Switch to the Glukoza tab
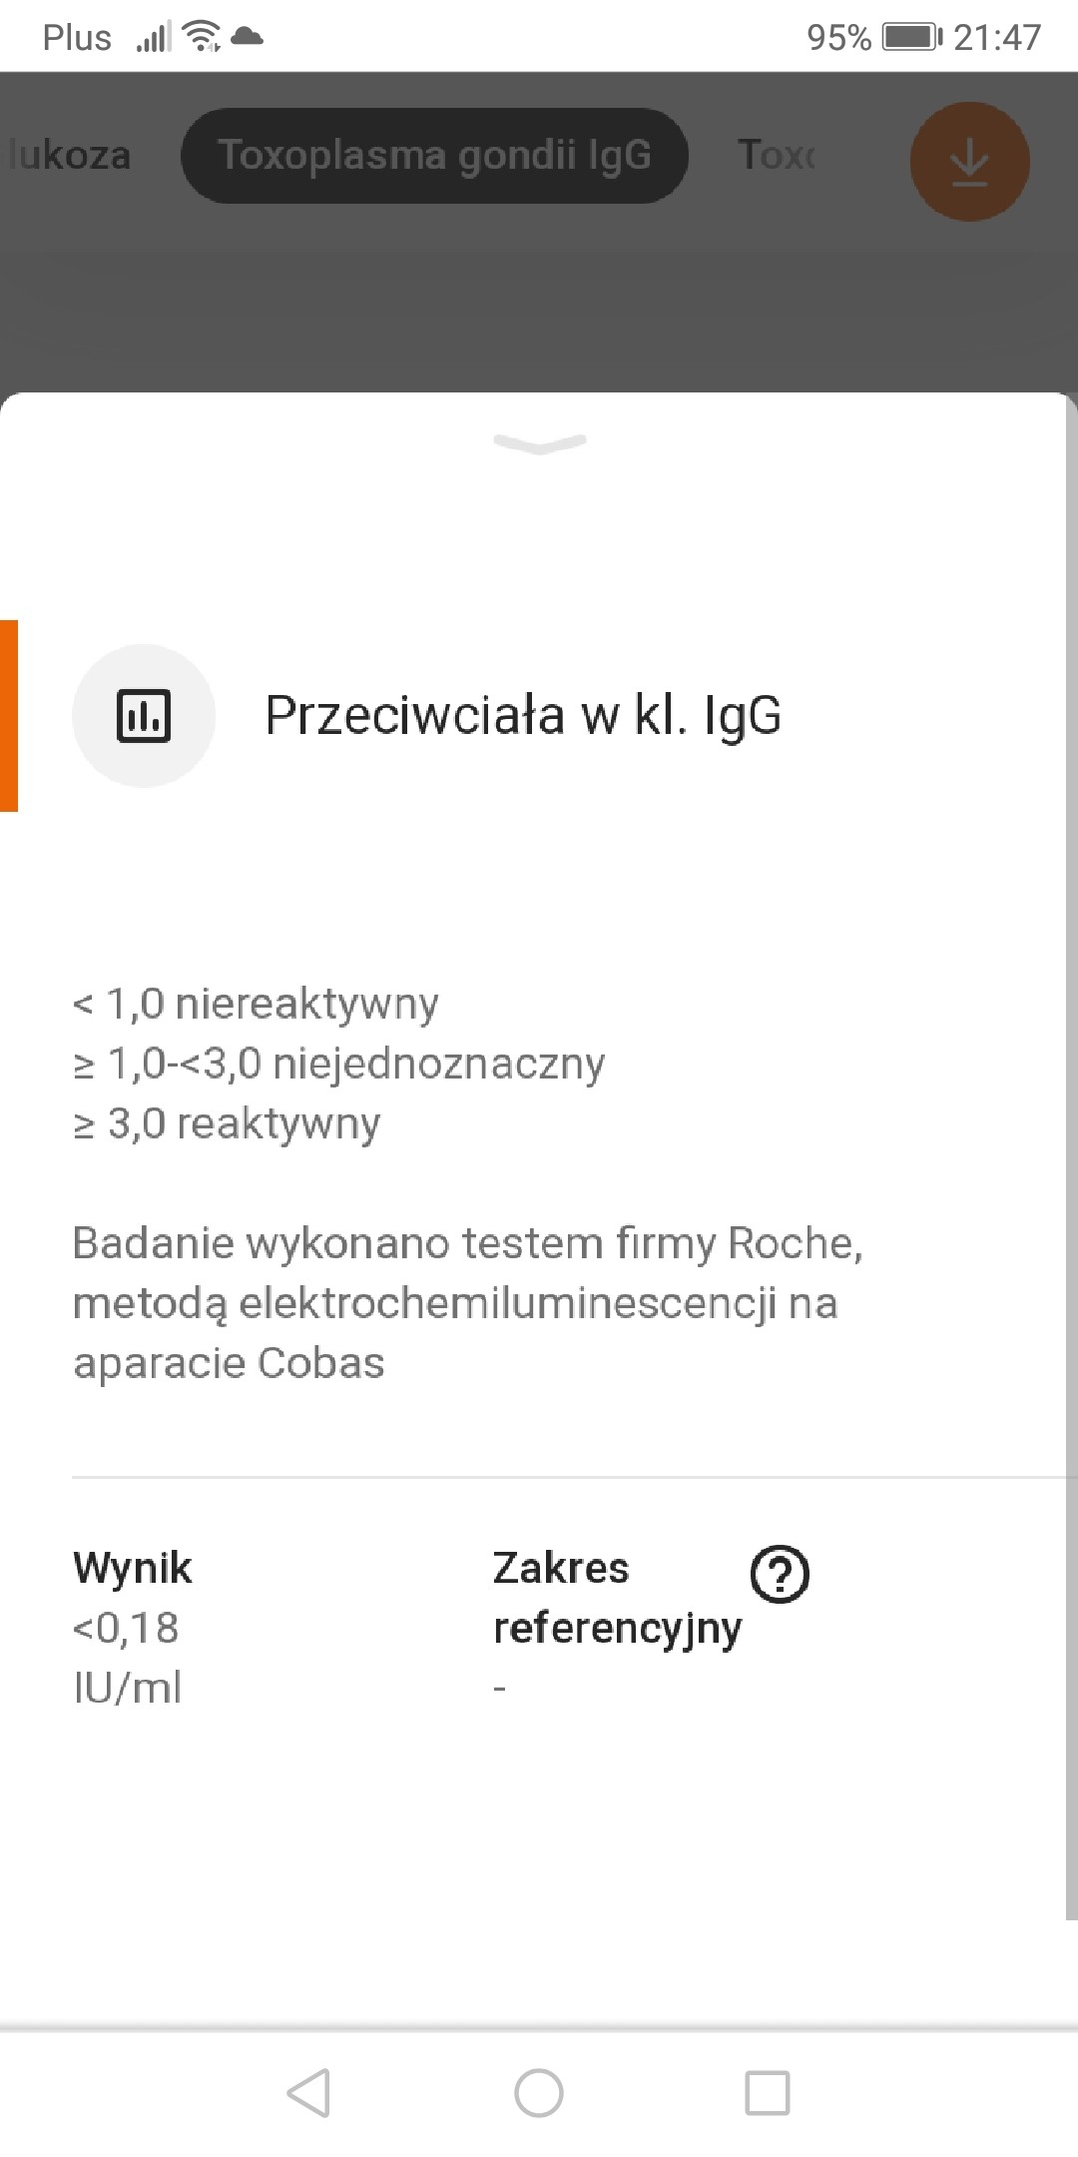Screen dimensions: 1078x2157 (68, 156)
